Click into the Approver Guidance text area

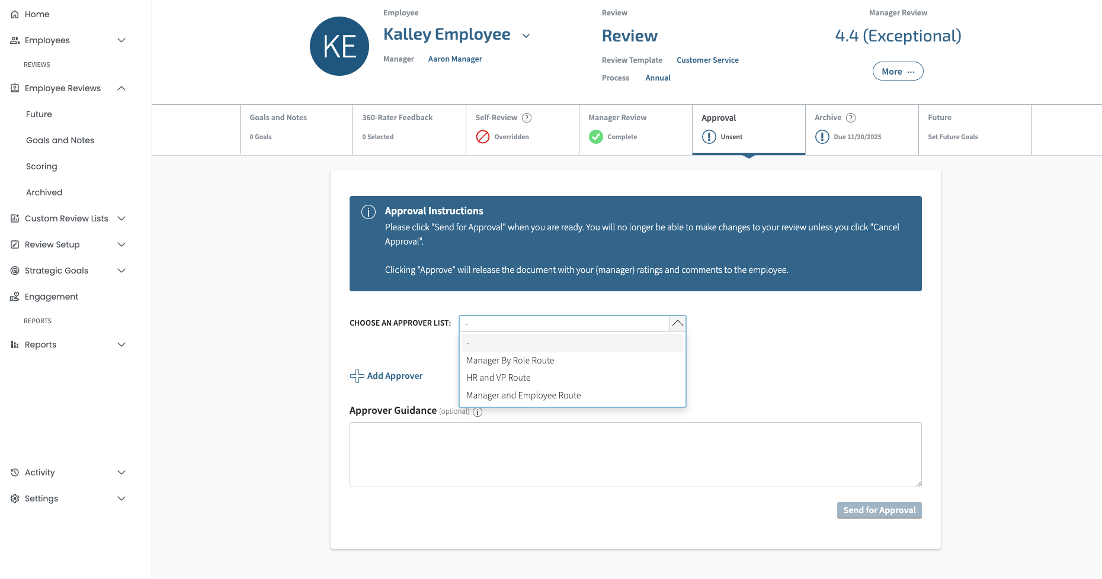click(636, 455)
